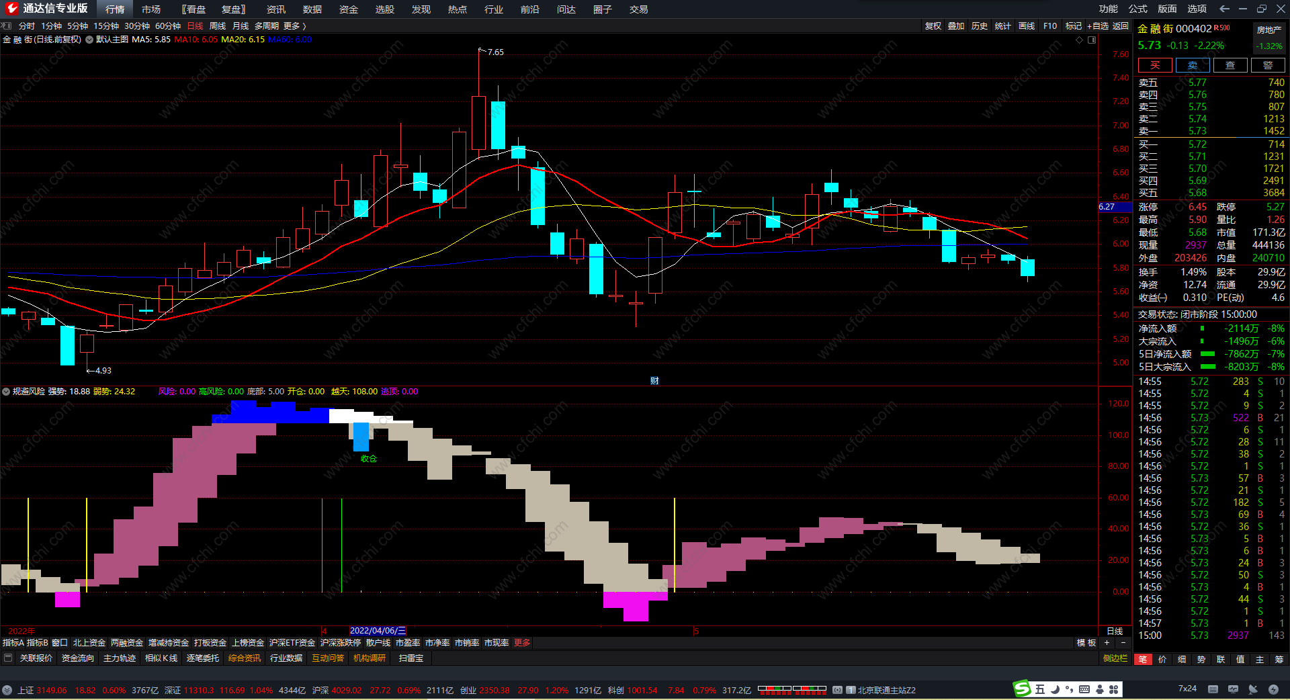Open the 日线 period selector at chart corner
1290x700 pixels.
(1115, 631)
